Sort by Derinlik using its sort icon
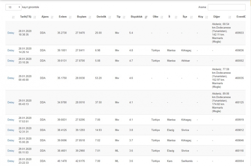 pos(110,17)
